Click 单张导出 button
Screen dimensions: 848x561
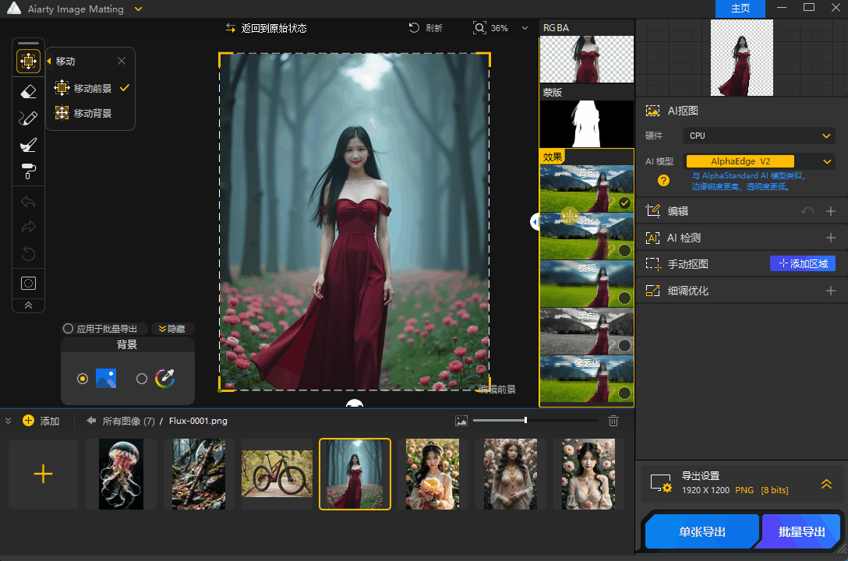pyautogui.click(x=702, y=532)
